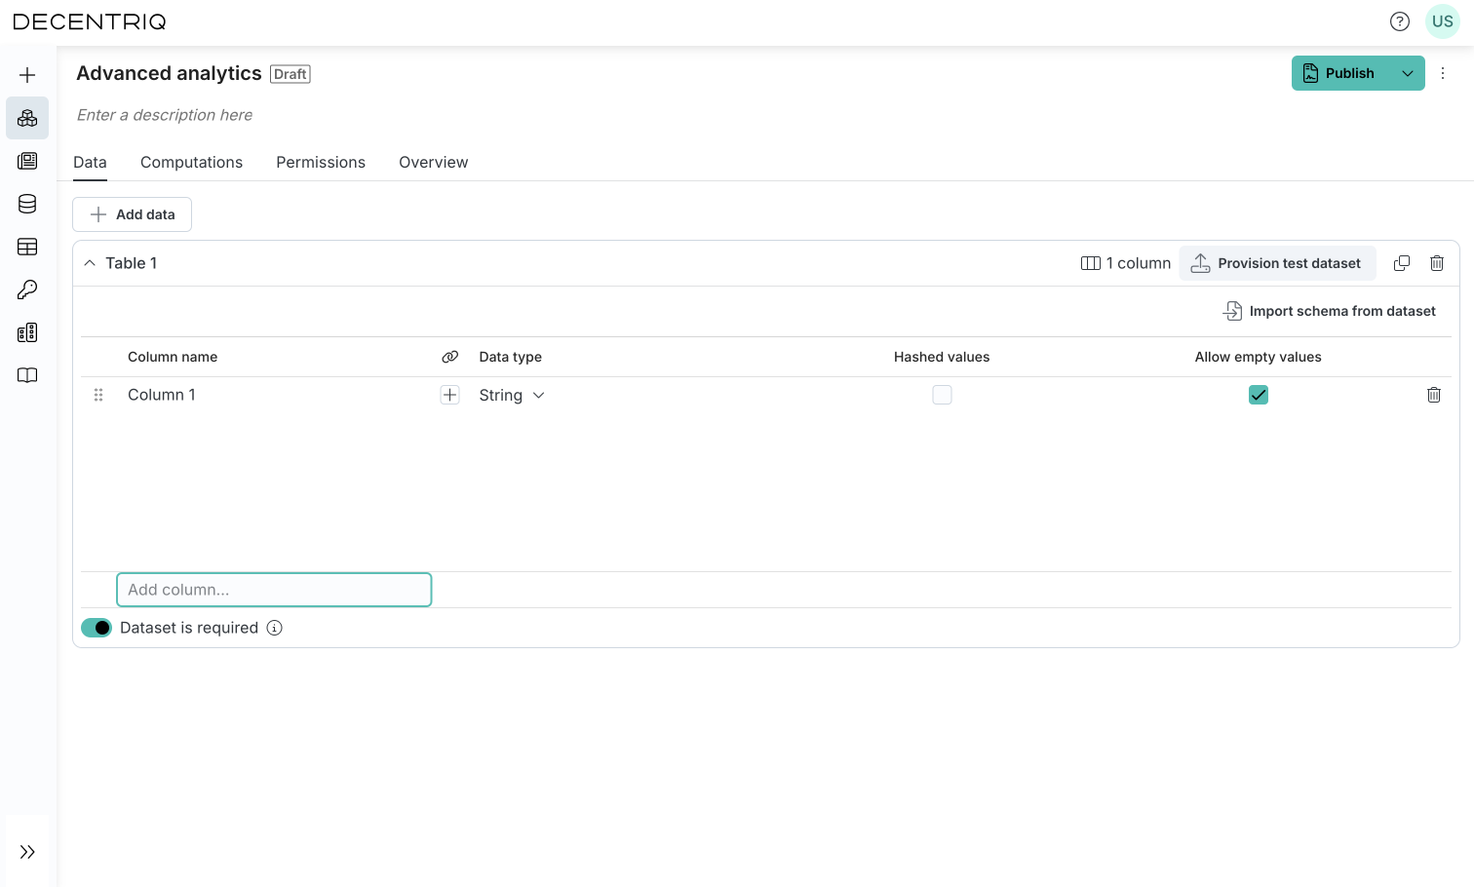This screenshot has height=887, width=1474.
Task: Open the help question mark icon
Action: pyautogui.click(x=1400, y=20)
